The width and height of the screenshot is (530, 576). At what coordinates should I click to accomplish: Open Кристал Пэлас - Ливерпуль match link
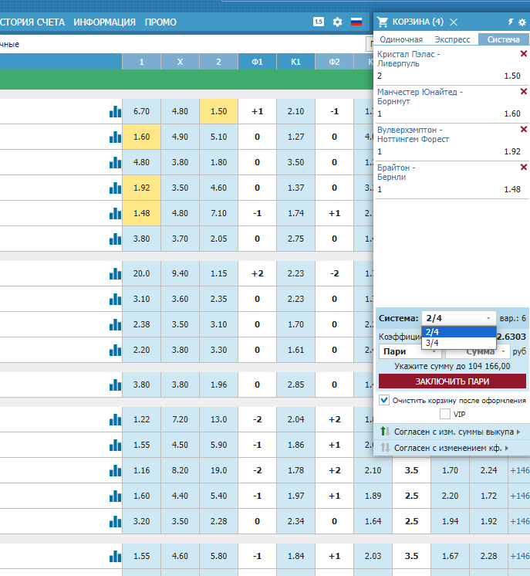point(409,59)
